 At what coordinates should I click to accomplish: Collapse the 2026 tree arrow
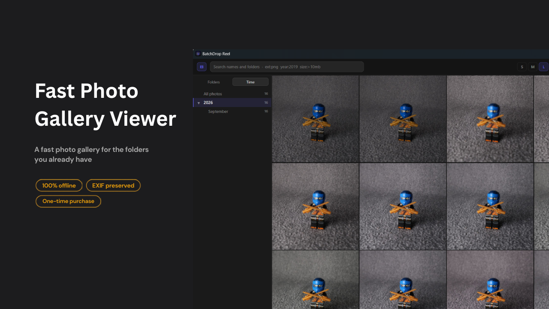click(x=199, y=103)
